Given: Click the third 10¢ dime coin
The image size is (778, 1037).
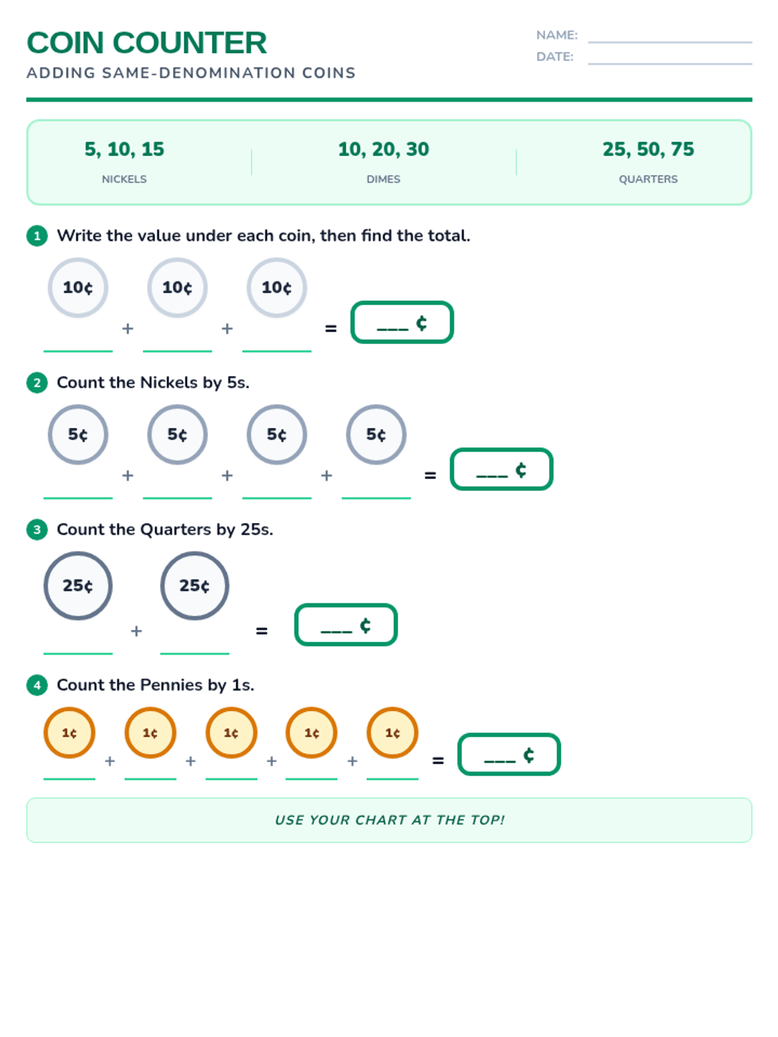Looking at the screenshot, I should [x=277, y=288].
